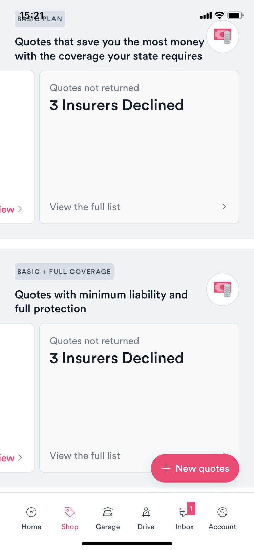Tap the New quotes button
The image size is (254, 550).
point(195,468)
